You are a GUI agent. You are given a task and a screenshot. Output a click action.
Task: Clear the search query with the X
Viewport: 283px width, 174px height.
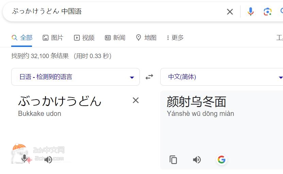(230, 12)
